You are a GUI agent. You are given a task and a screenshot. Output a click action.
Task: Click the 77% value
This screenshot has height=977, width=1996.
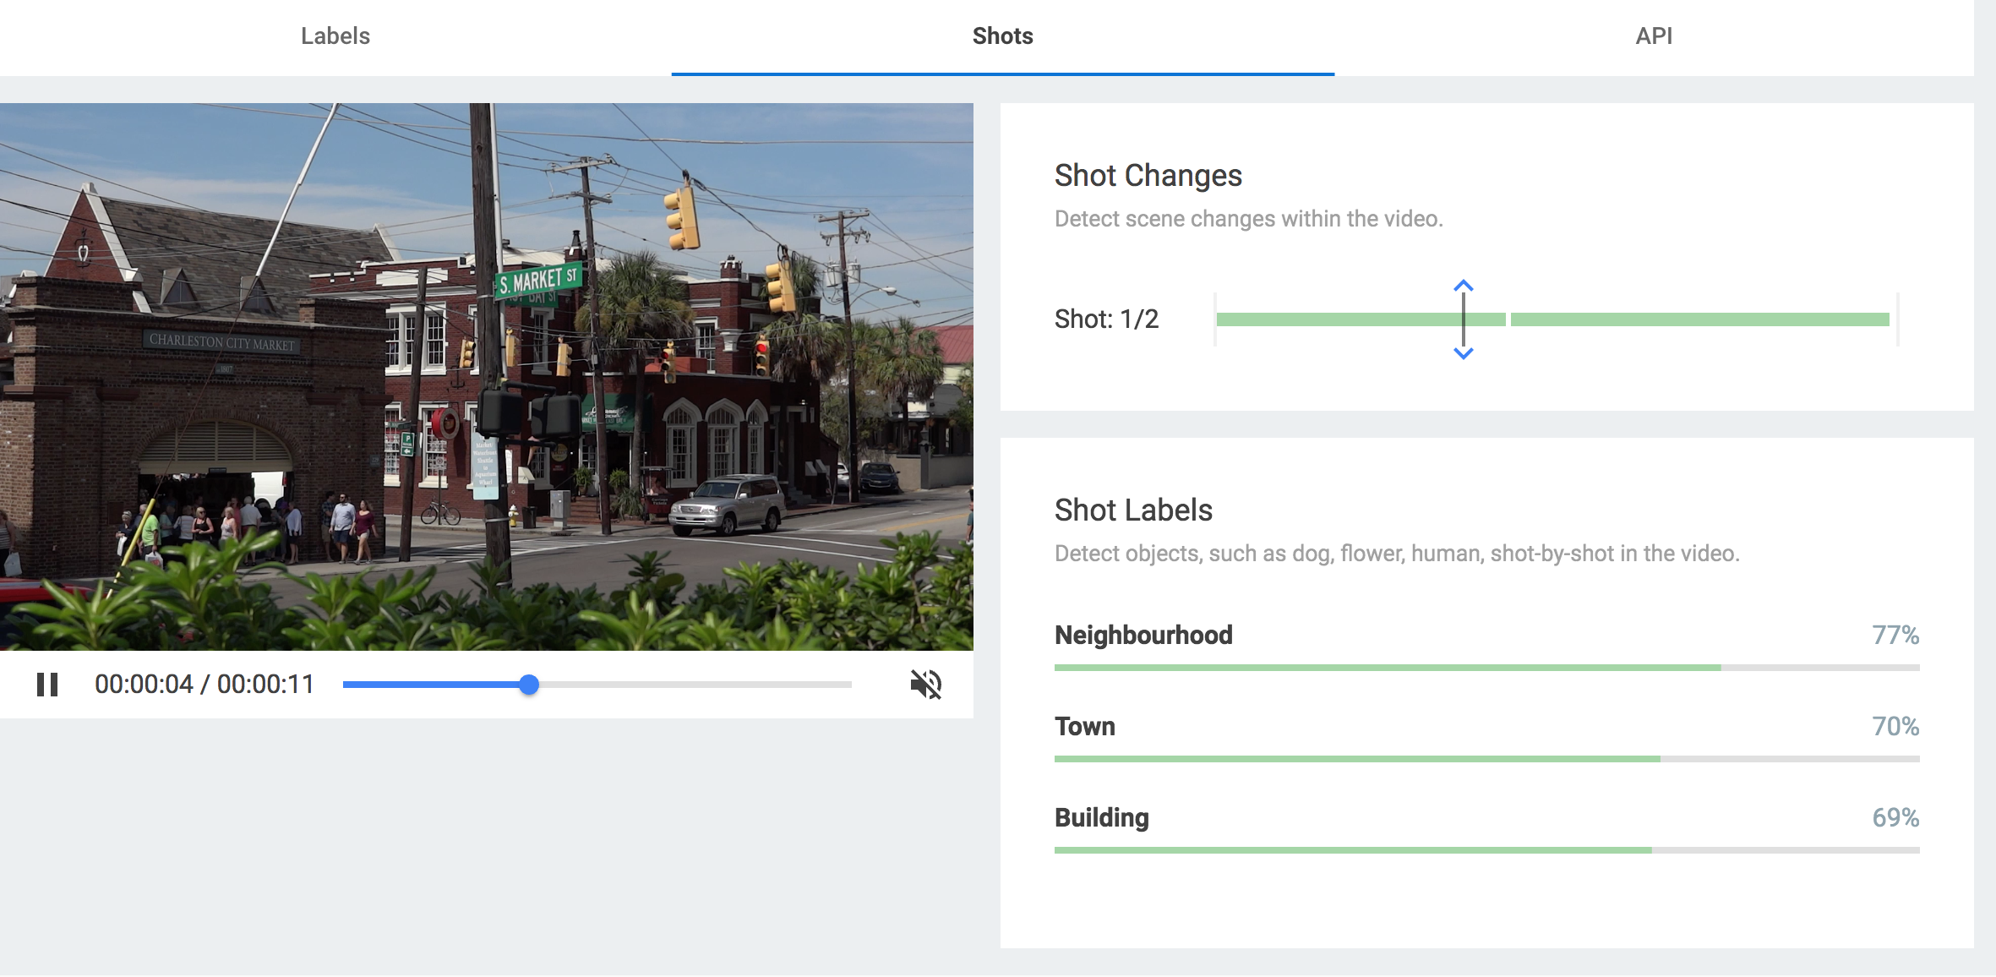1895,635
